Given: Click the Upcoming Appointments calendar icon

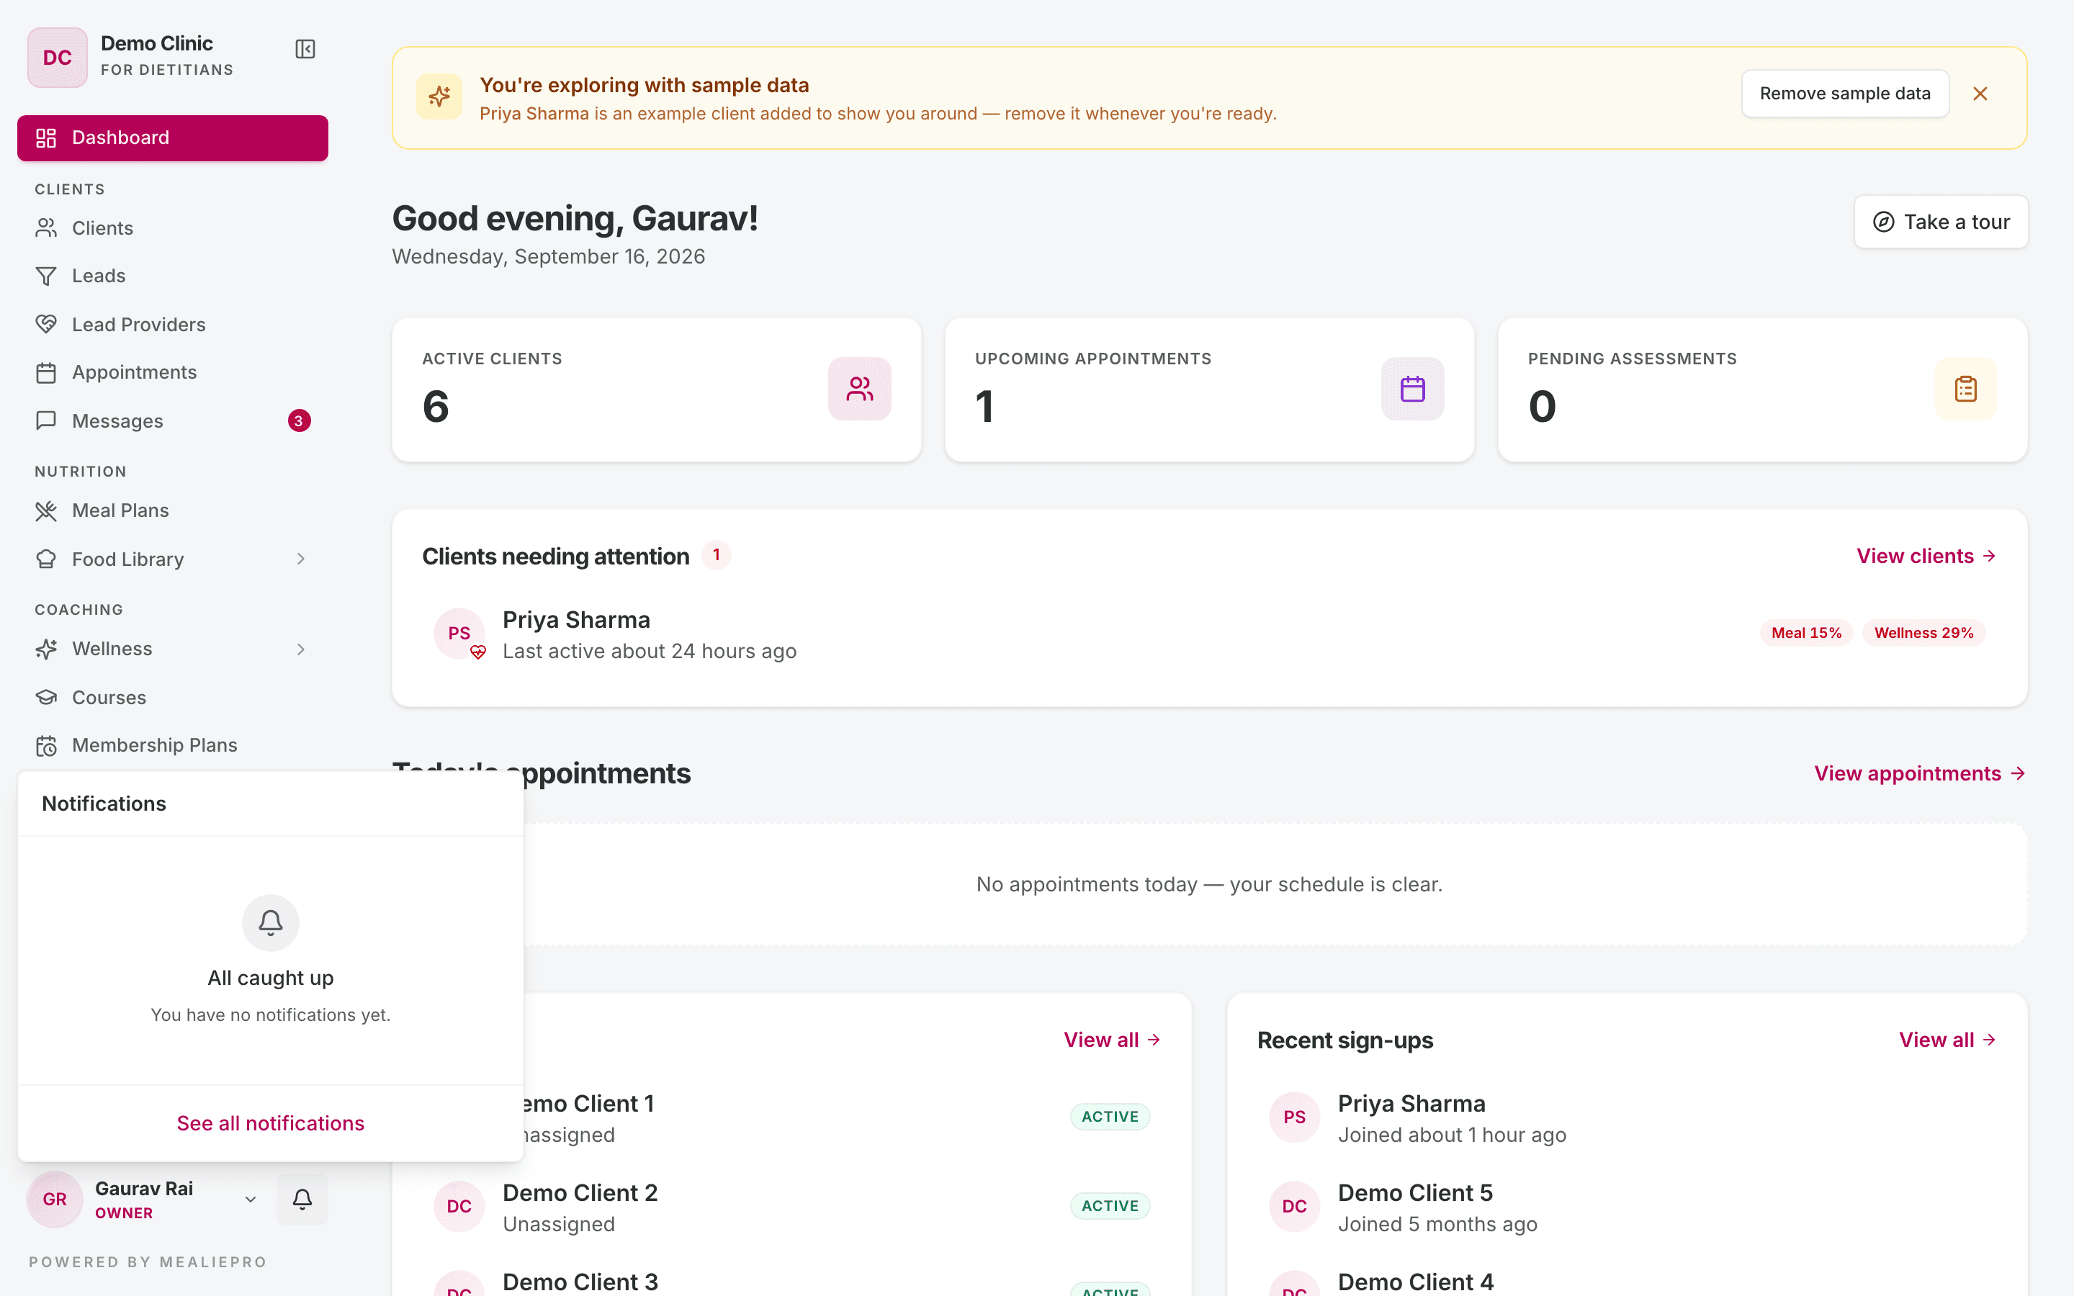Looking at the screenshot, I should (x=1412, y=389).
